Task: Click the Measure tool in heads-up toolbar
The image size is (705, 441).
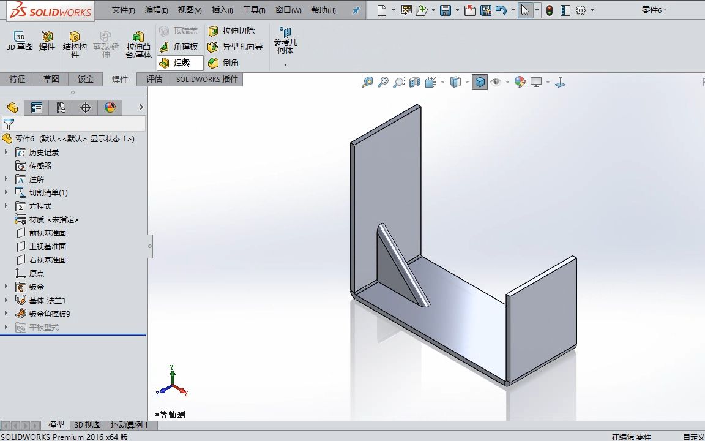Action: (367, 81)
